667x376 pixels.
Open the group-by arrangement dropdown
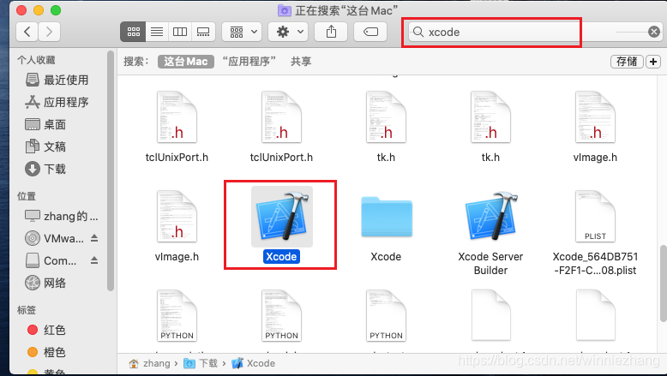click(x=242, y=32)
